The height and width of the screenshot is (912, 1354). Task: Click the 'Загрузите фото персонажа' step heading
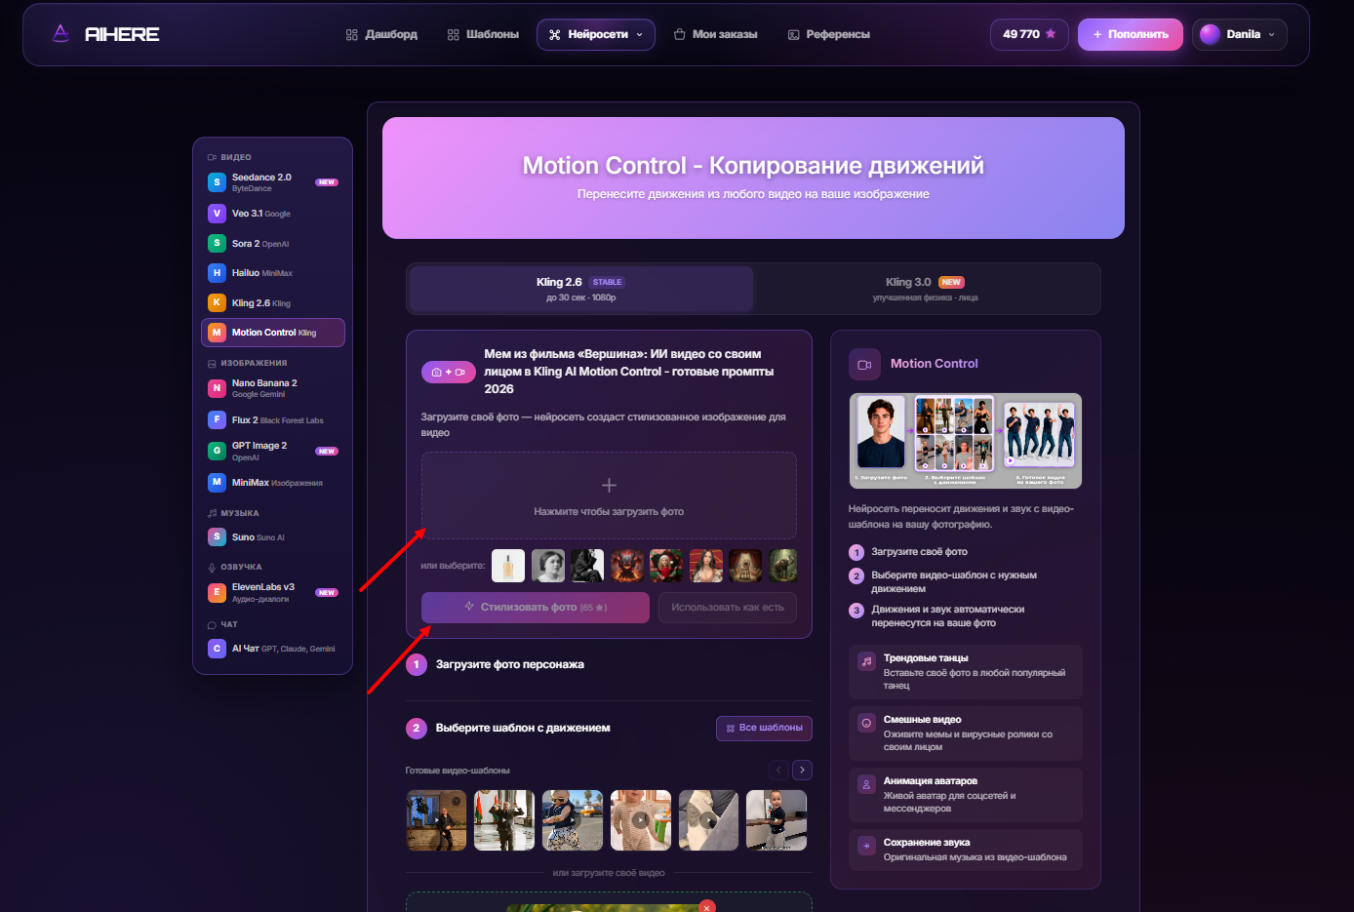pos(510,664)
